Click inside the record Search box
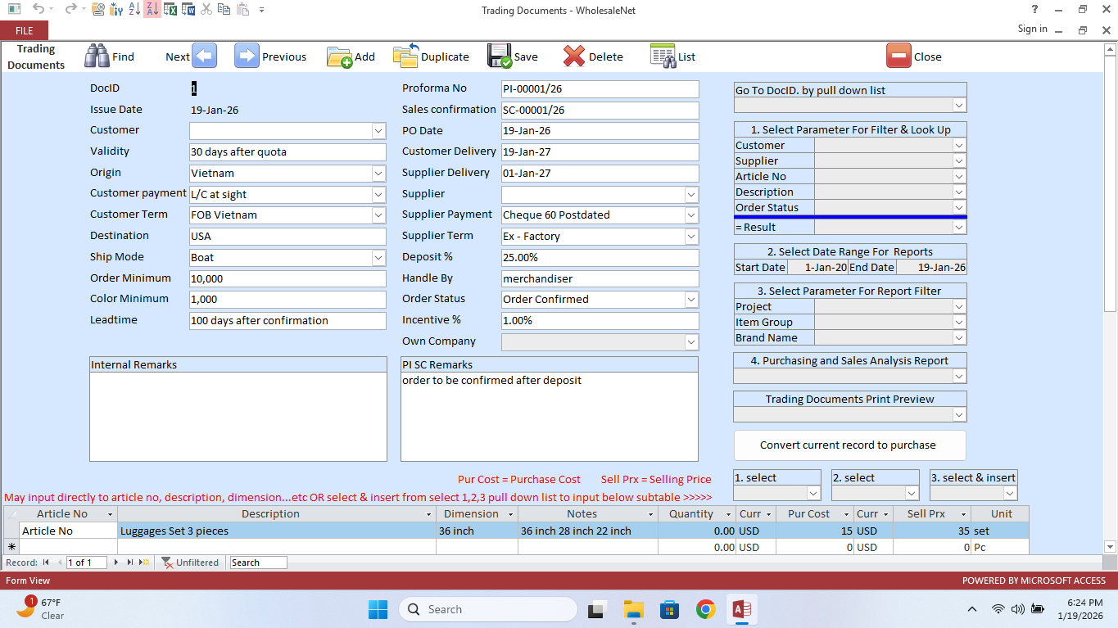Viewport: 1118px width, 628px height. [257, 562]
